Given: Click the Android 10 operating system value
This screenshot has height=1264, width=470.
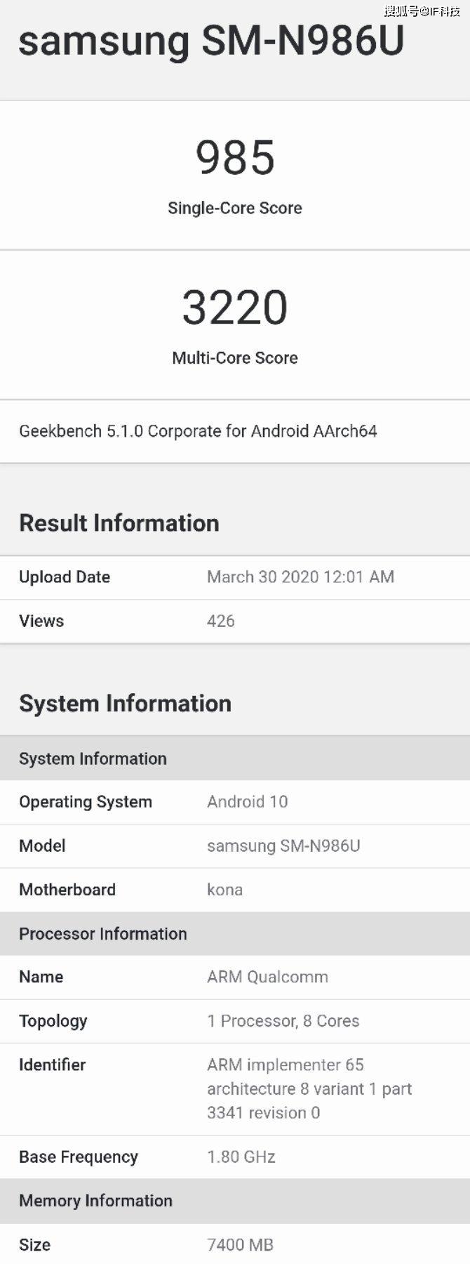Looking at the screenshot, I should pyautogui.click(x=248, y=802).
